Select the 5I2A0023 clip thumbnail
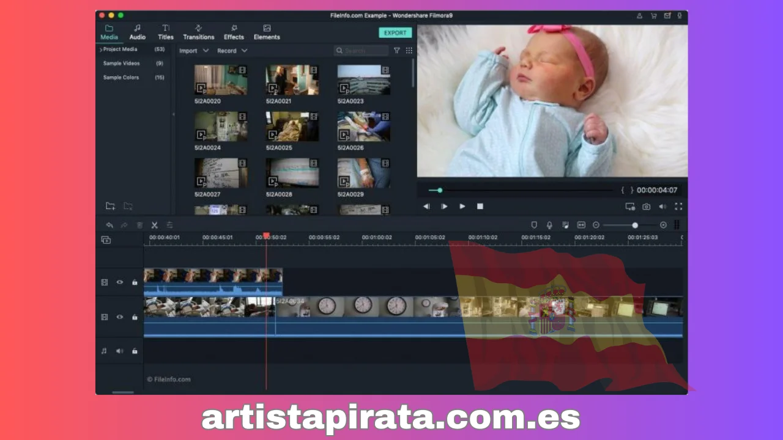Viewport: 783px width, 440px height. pos(364,80)
